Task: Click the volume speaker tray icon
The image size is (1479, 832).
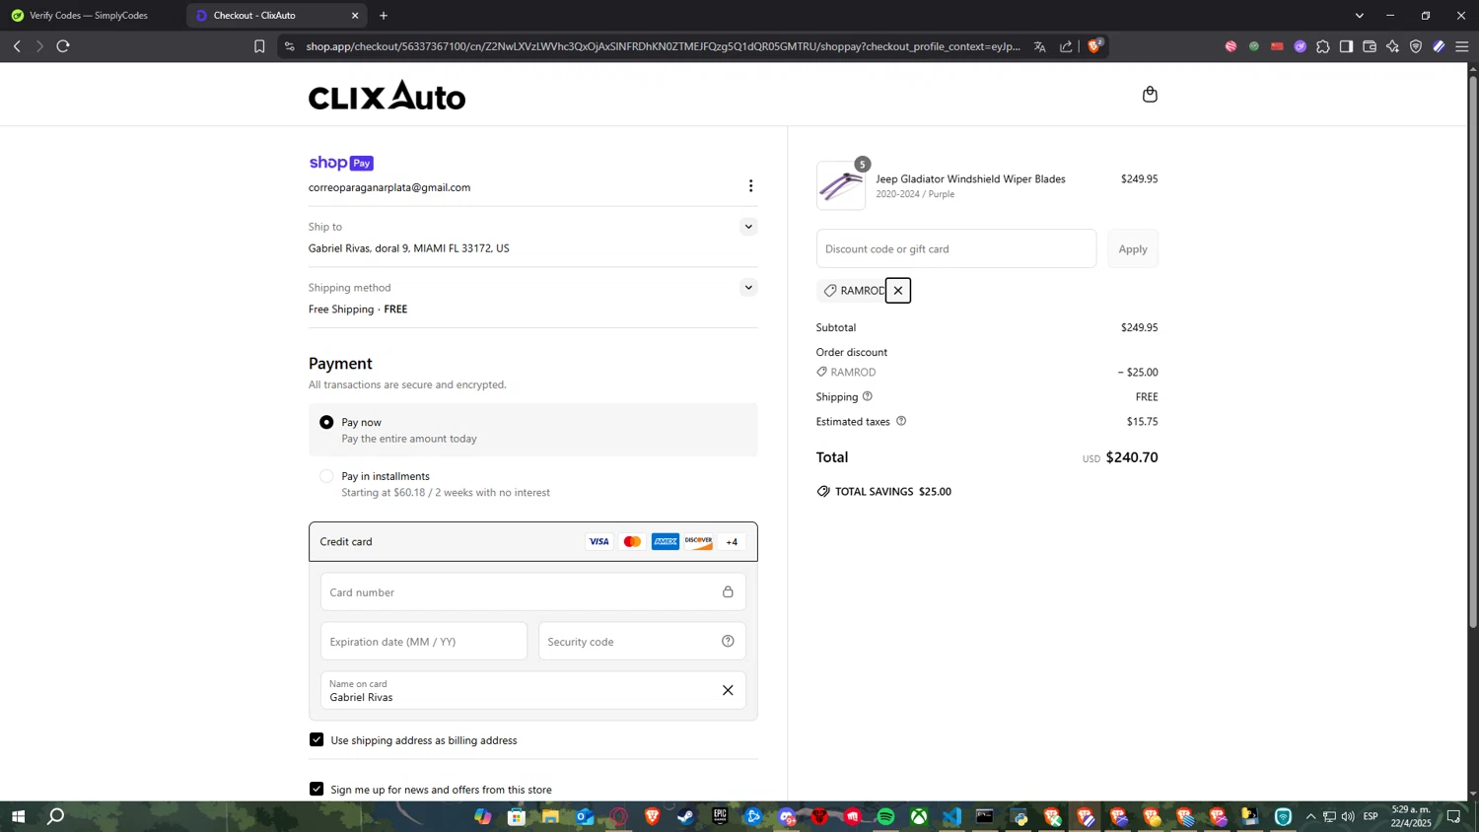Action: (x=1348, y=816)
